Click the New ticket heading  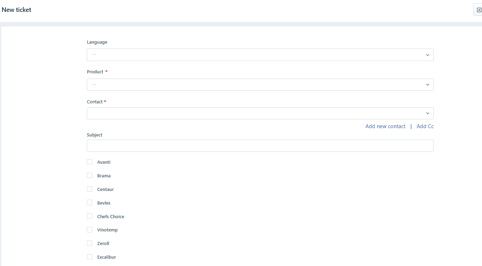pyautogui.click(x=16, y=10)
